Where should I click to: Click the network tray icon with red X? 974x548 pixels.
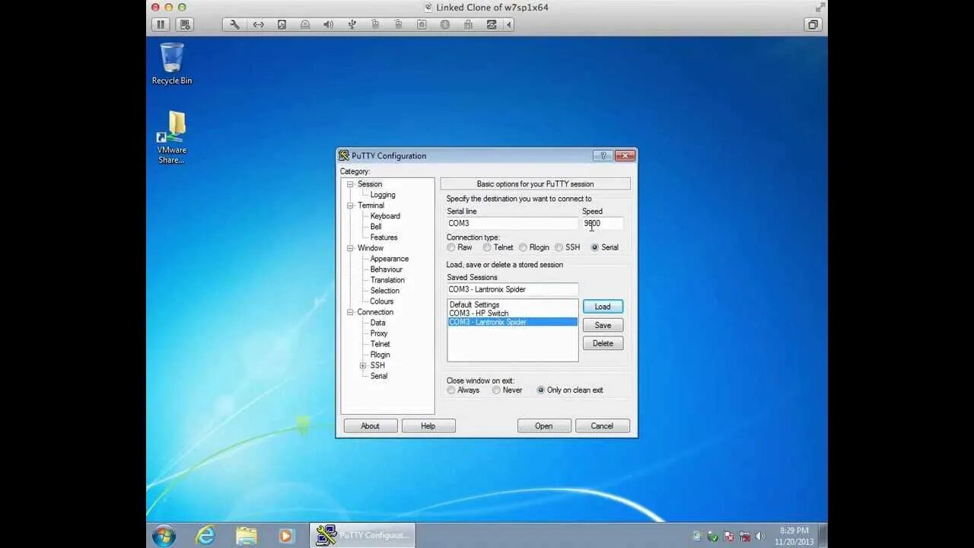744,536
